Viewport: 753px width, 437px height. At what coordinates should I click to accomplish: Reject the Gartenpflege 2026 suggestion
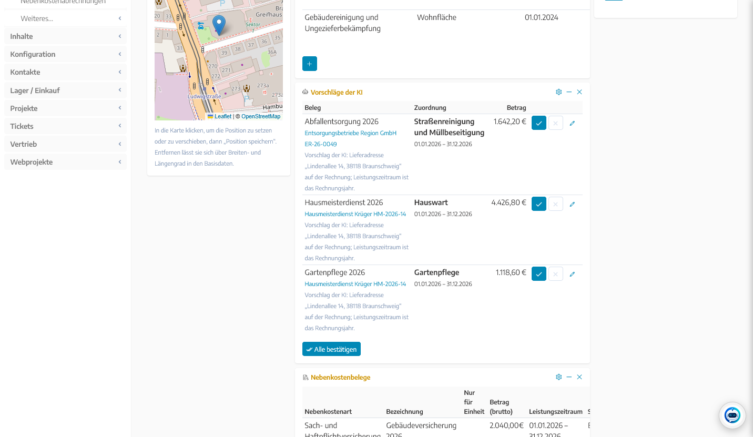pyautogui.click(x=556, y=274)
